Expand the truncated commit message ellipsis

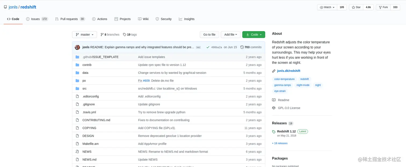pos(198,47)
